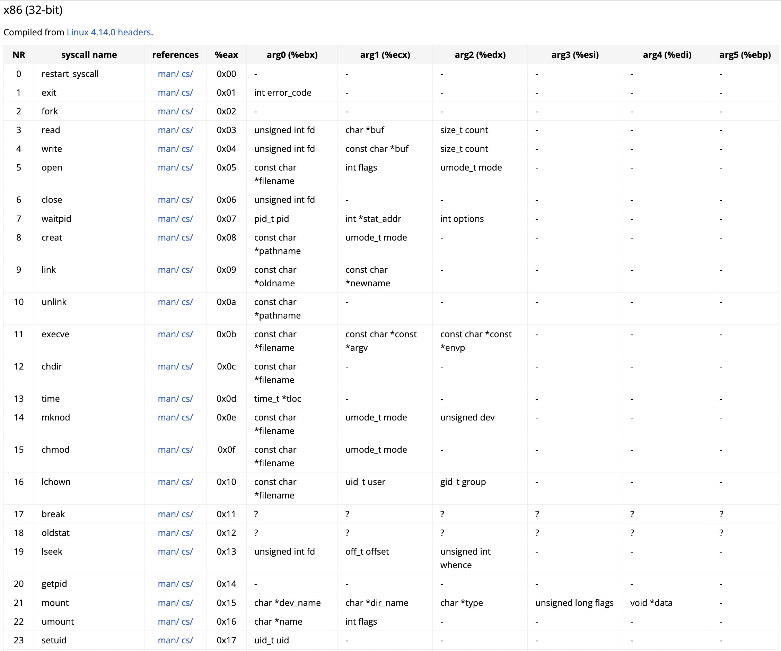Open cs/ reference for waitpid
The height and width of the screenshot is (651, 781).
pyautogui.click(x=187, y=219)
